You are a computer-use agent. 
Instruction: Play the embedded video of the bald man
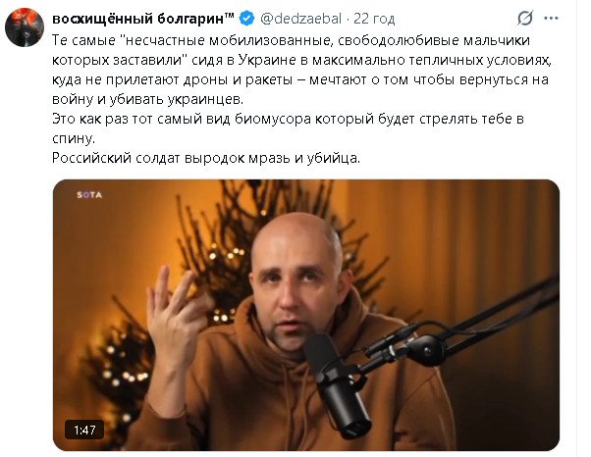click(x=306, y=315)
